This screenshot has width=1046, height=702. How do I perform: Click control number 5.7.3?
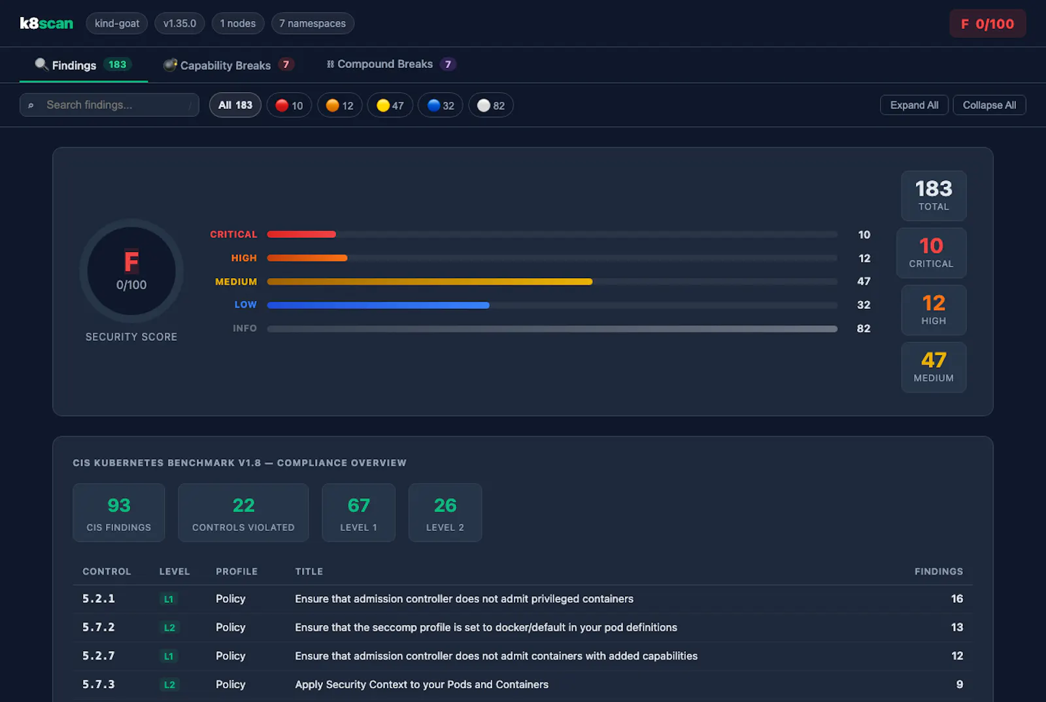99,685
